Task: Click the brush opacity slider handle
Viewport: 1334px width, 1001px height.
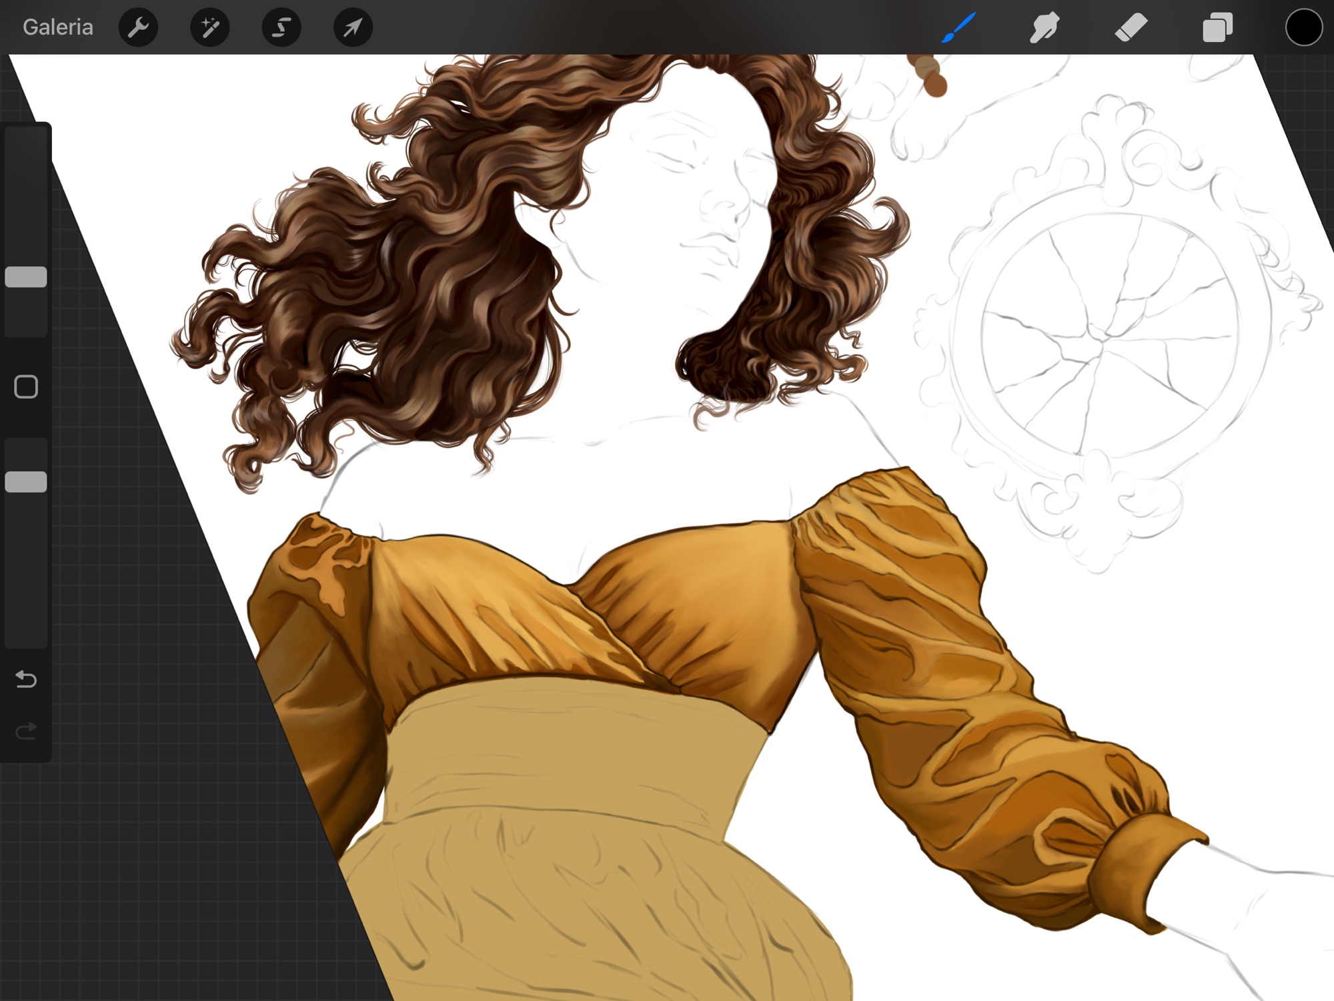Action: [x=26, y=482]
